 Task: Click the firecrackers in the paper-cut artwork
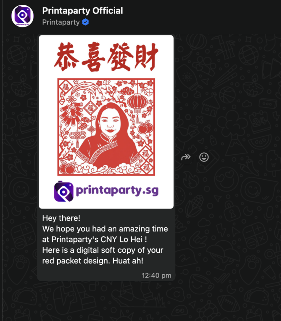71,115
